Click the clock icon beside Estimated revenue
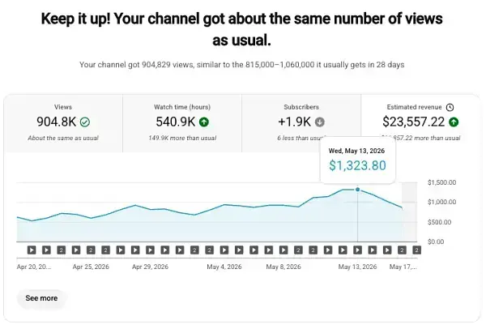The image size is (486, 329). click(450, 107)
